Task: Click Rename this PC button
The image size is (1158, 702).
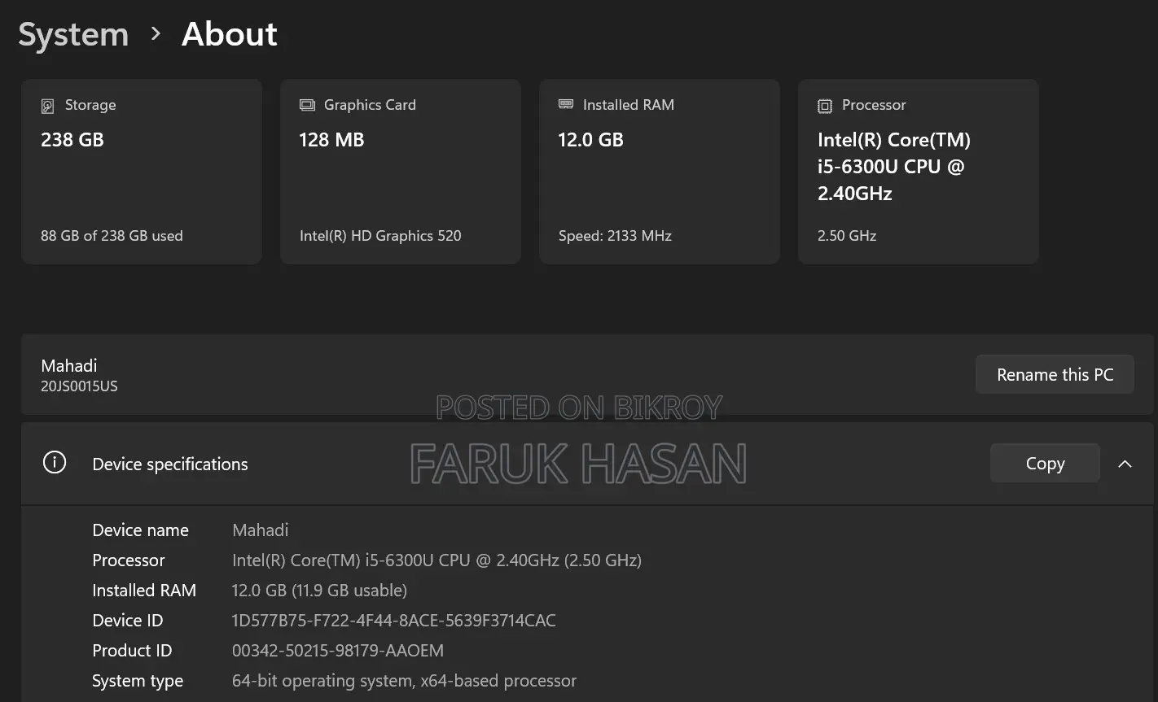Action: (x=1055, y=374)
